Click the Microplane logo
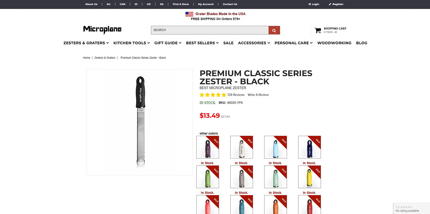 click(102, 30)
